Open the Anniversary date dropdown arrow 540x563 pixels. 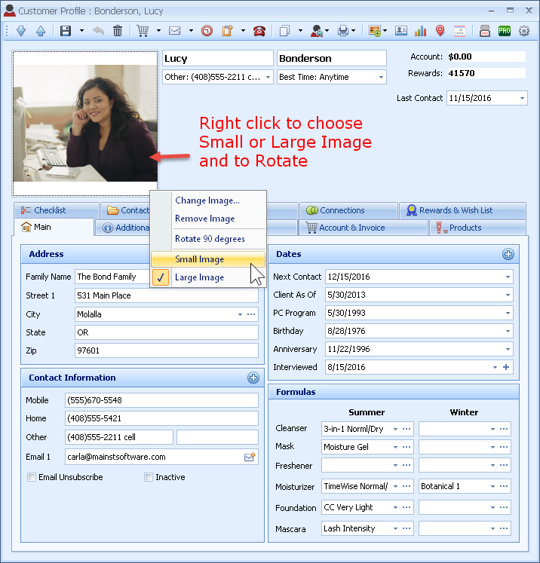(x=508, y=349)
